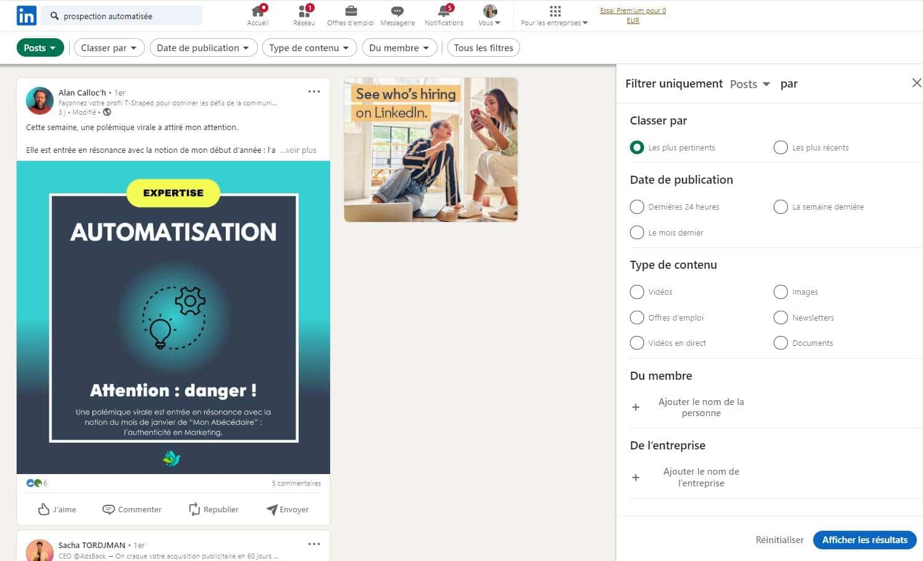Select Vidéos content type
923x561 pixels.
[x=637, y=292]
